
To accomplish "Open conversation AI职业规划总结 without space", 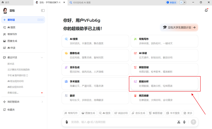I will click(15, 87).
